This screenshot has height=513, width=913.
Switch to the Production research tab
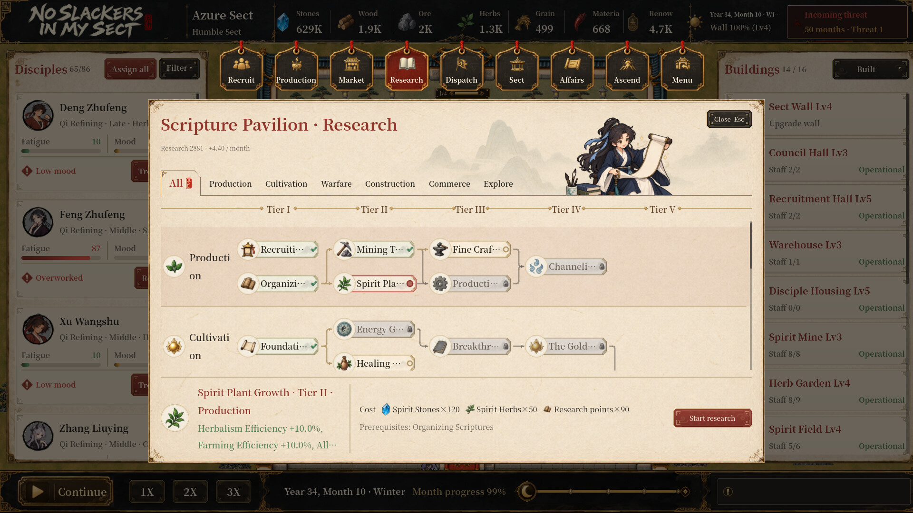pos(230,184)
